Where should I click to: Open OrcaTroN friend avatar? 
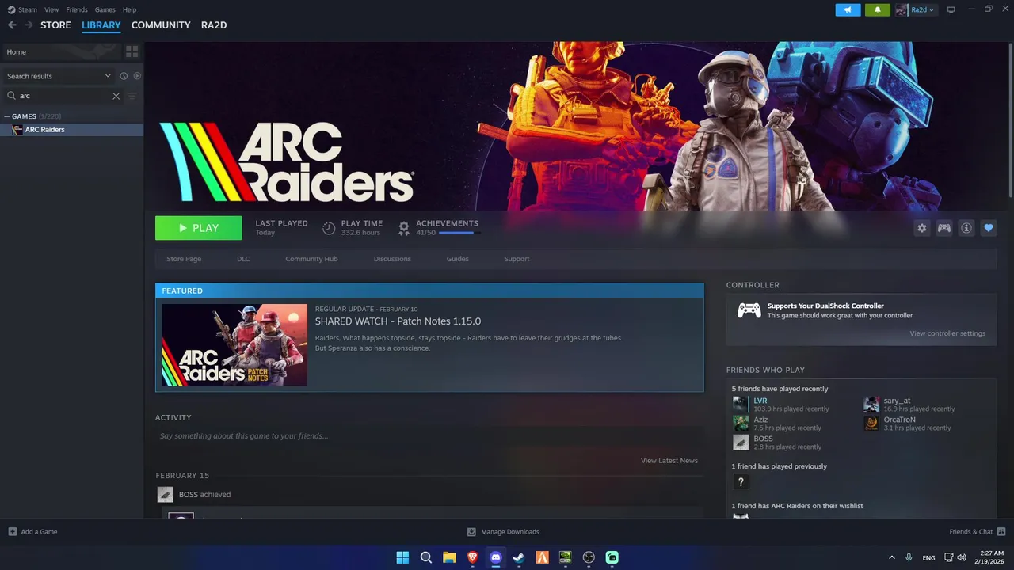point(871,423)
